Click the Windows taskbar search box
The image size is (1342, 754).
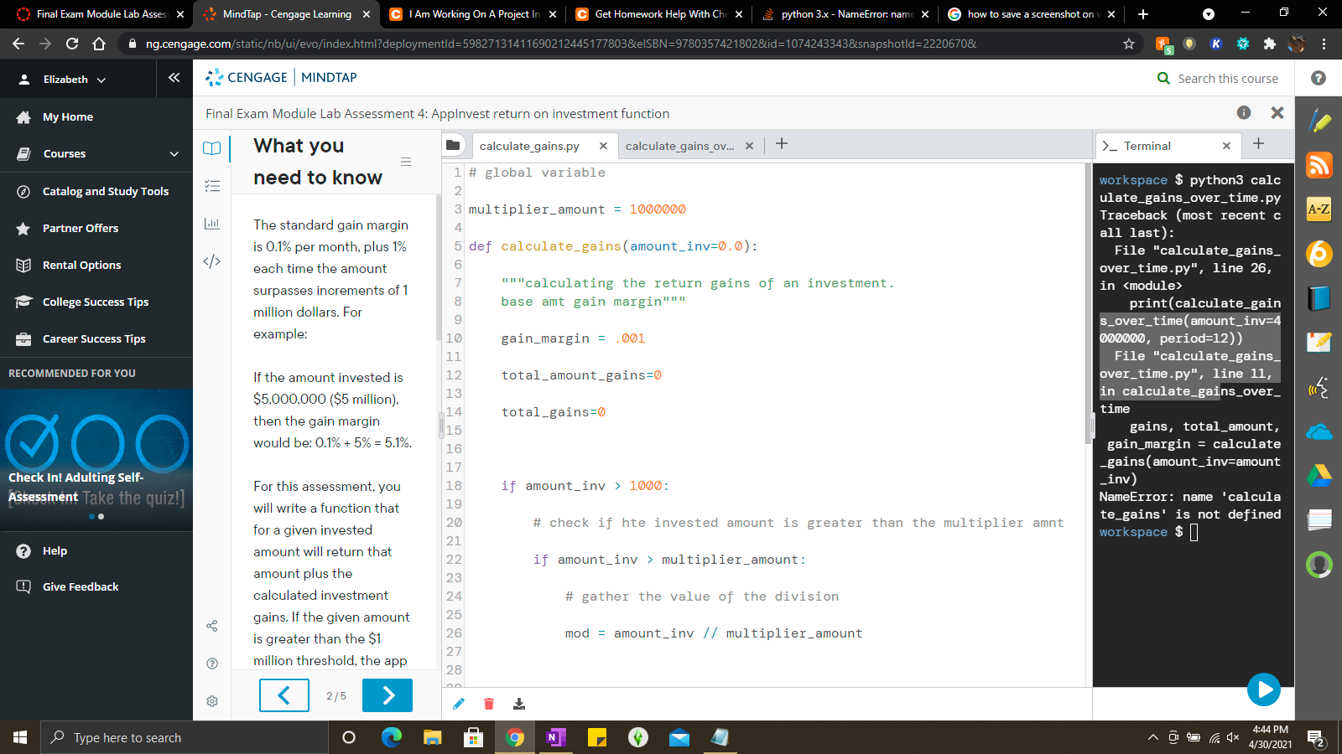[185, 737]
